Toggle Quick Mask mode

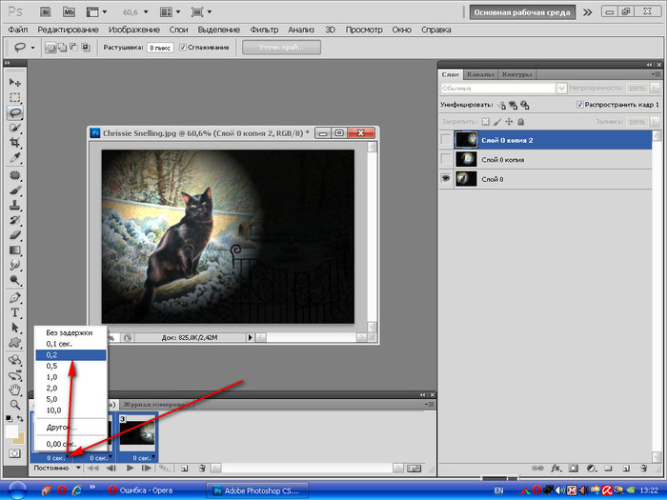[x=14, y=453]
